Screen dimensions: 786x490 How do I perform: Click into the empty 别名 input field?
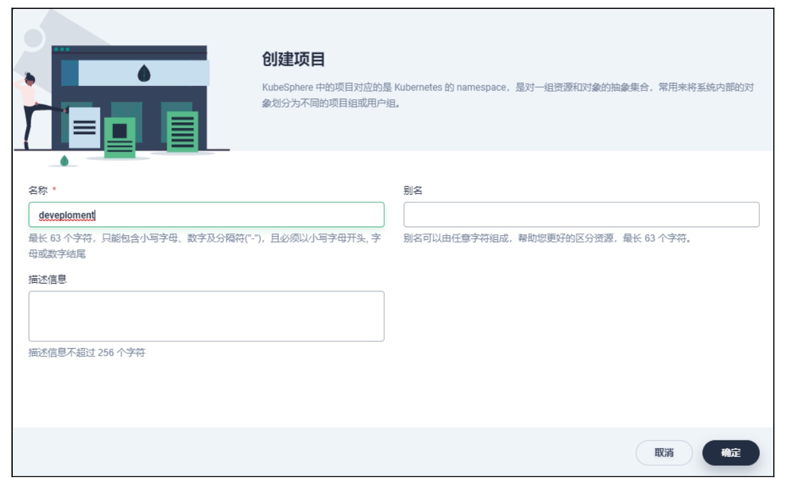click(581, 215)
